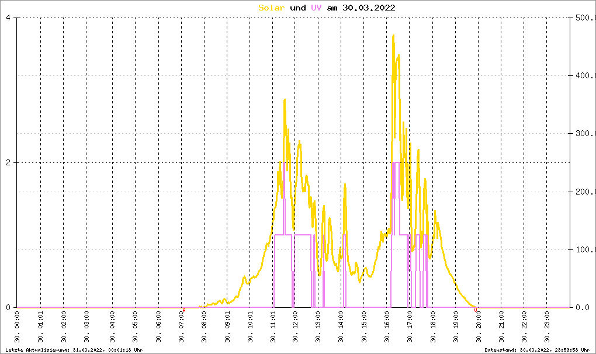The height and width of the screenshot is (354, 596).
Task: Click the left axis value 4
Action: (8, 18)
